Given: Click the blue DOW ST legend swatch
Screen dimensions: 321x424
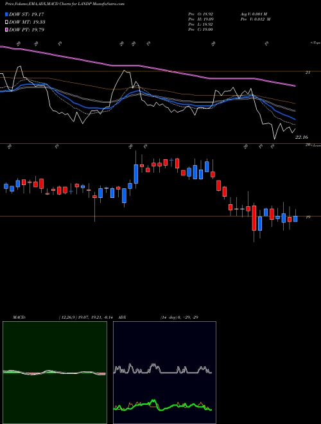Looking at the screenshot, I should pos(7,14).
